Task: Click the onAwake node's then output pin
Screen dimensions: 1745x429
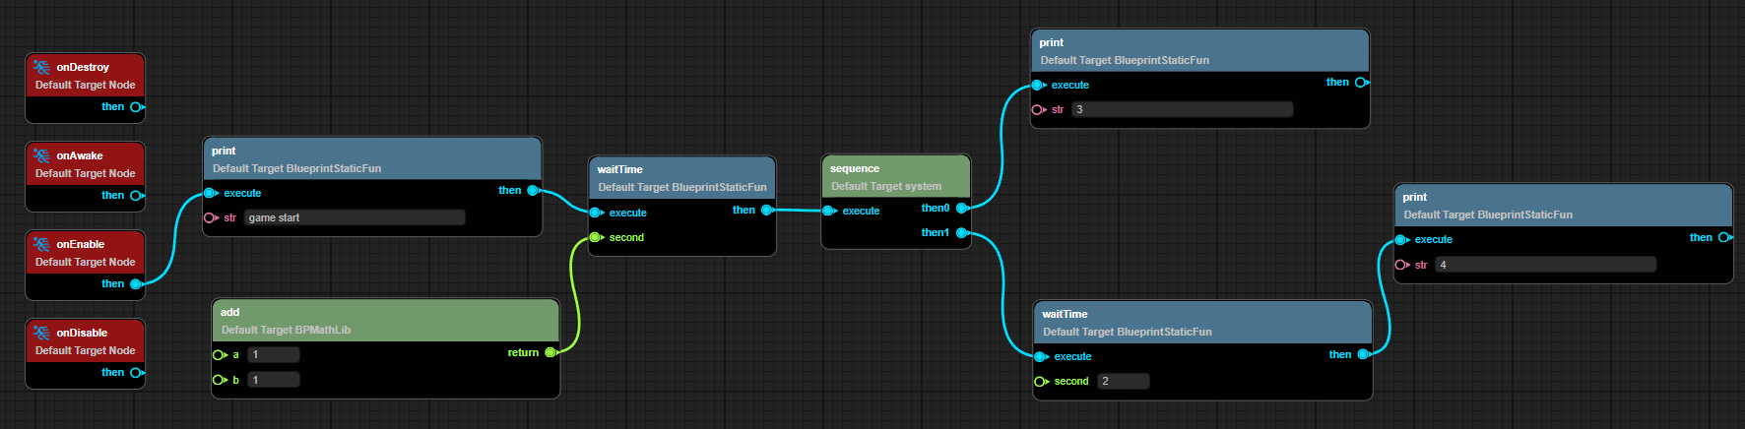Action: (x=136, y=196)
